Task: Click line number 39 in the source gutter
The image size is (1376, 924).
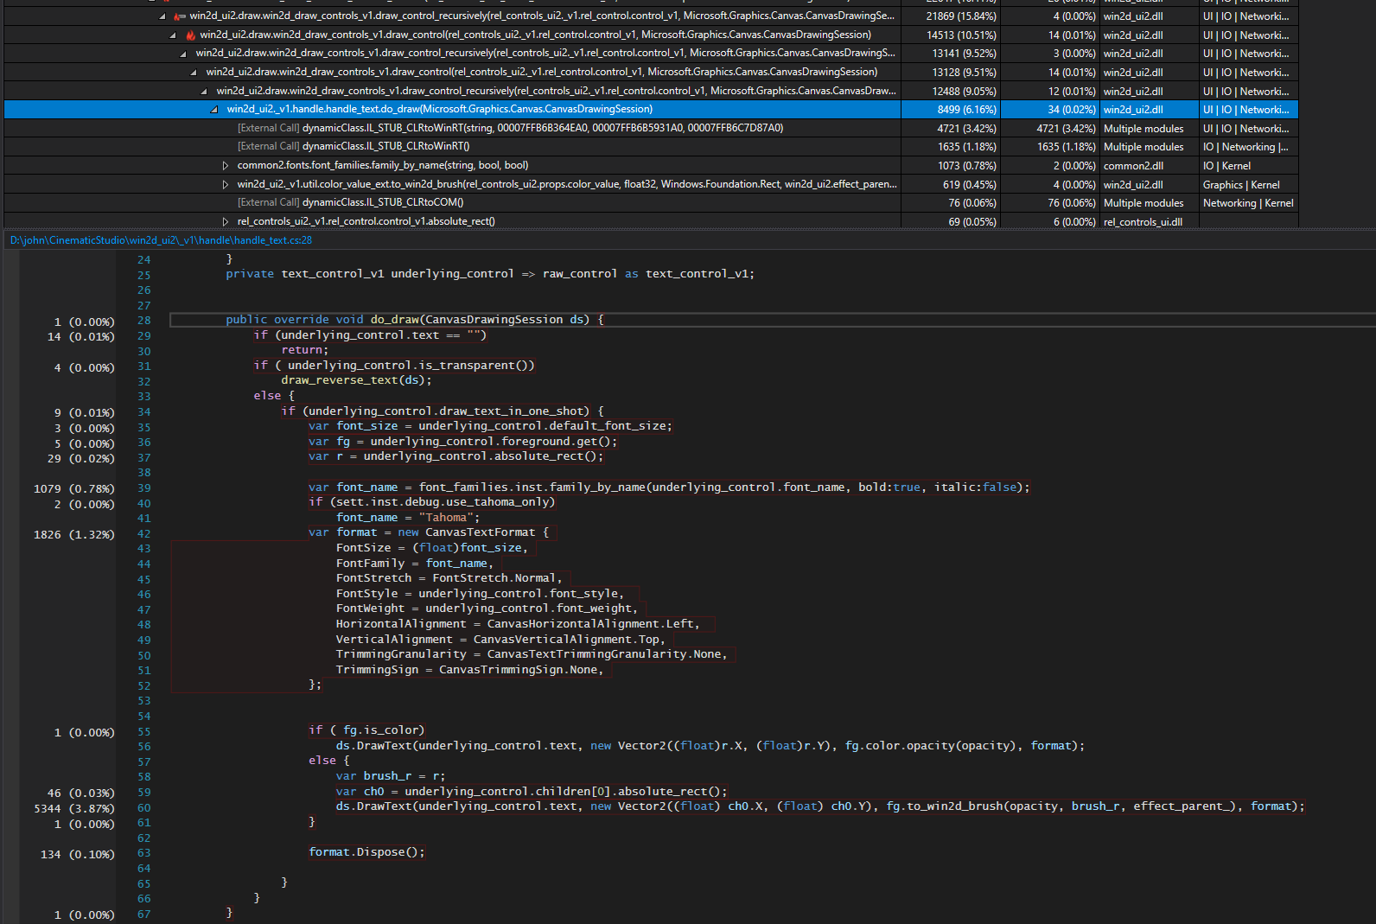Action: click(143, 488)
